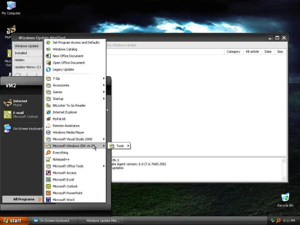Viewport: 300px width, 225px height.
Task: Open Set Program Access and Defaults
Action: pyautogui.click(x=75, y=42)
